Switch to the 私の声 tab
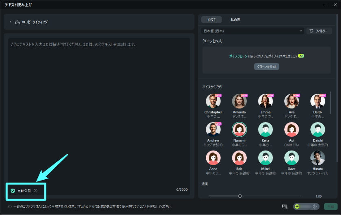The image size is (342, 215). (x=235, y=19)
